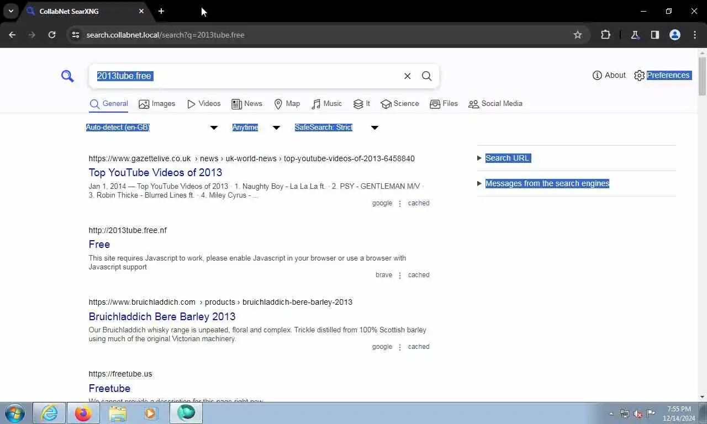The image size is (707, 424).
Task: Open the browser three-dot menu
Action: [x=695, y=35]
